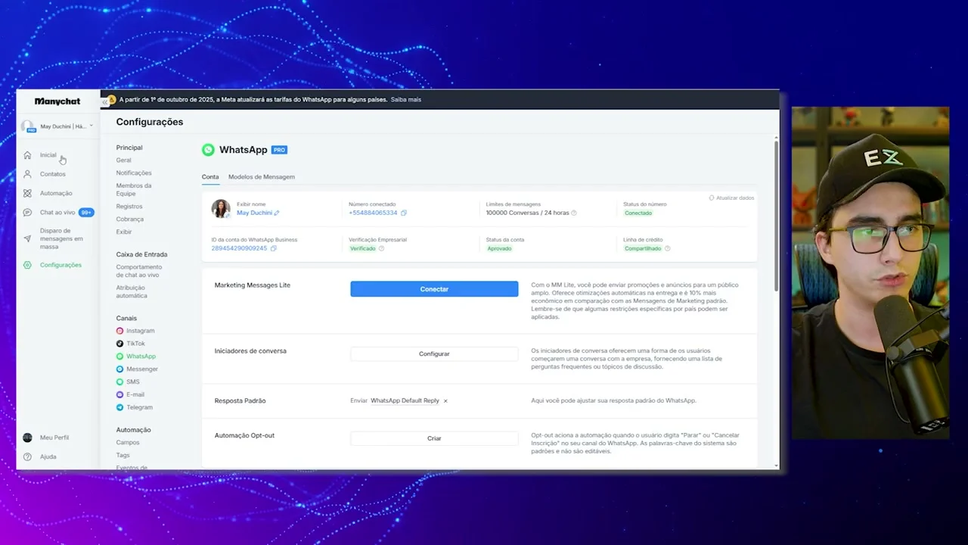Screen dimensions: 968x545
Task: Click the SMS channel icon
Action: pyautogui.click(x=119, y=382)
